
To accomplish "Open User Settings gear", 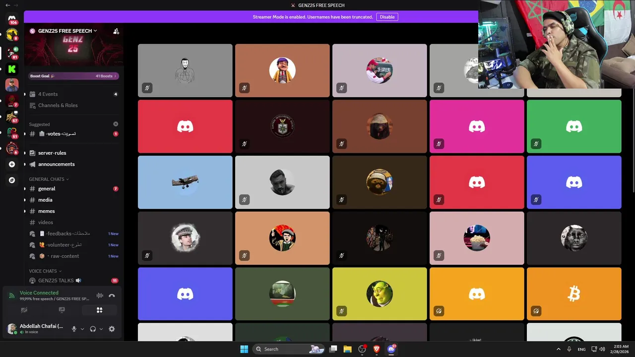I will point(112,329).
